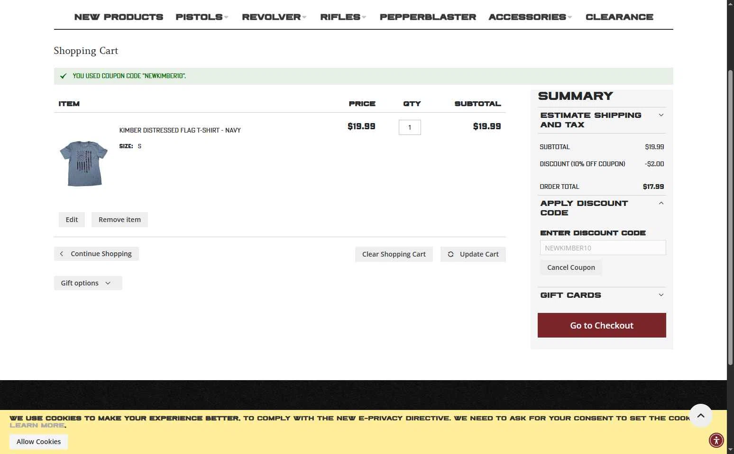Image resolution: width=734 pixels, height=454 pixels.
Task: Click the back-to-top arrow button
Action: click(x=701, y=416)
